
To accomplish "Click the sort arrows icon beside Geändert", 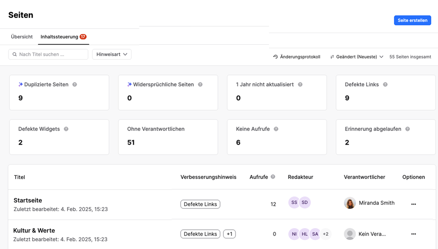I will click(x=332, y=57).
